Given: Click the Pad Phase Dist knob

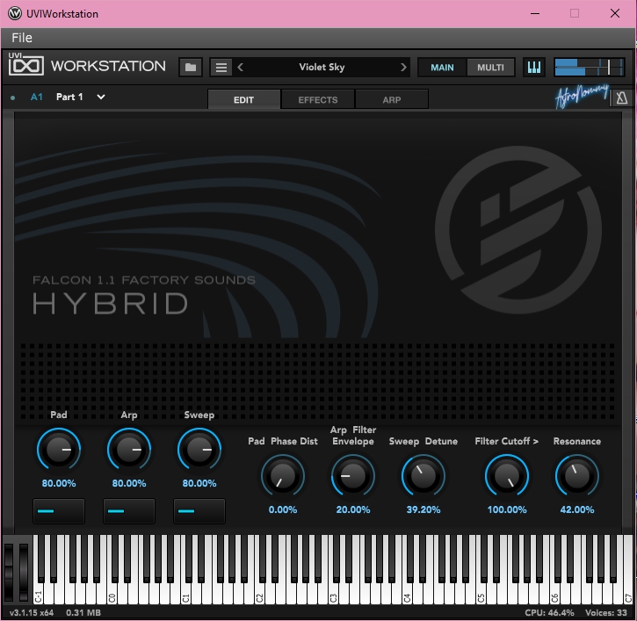Looking at the screenshot, I should (x=283, y=476).
